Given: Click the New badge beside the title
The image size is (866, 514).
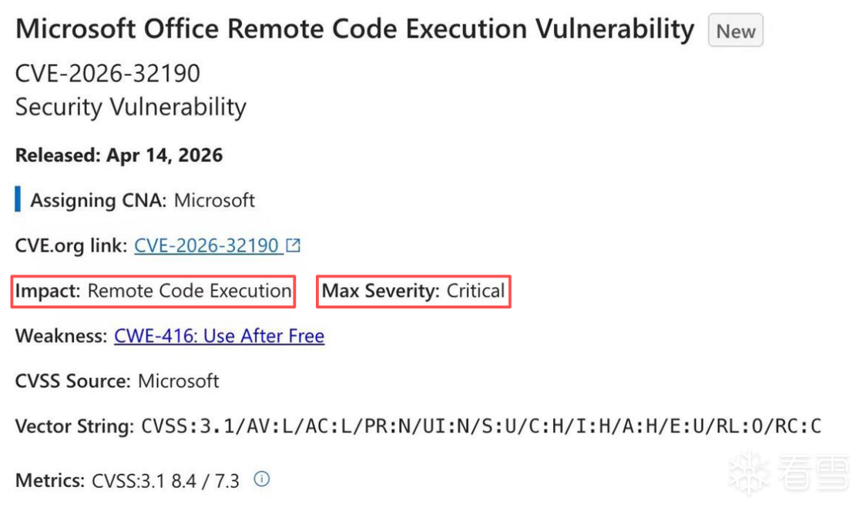Looking at the screenshot, I should click(x=736, y=32).
